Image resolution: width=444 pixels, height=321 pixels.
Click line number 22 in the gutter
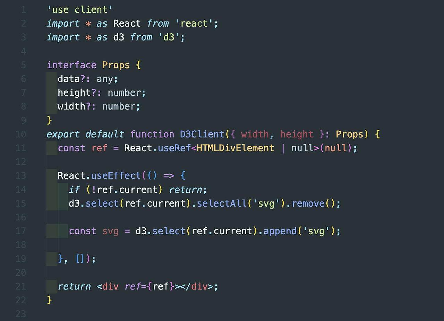[x=21, y=300]
